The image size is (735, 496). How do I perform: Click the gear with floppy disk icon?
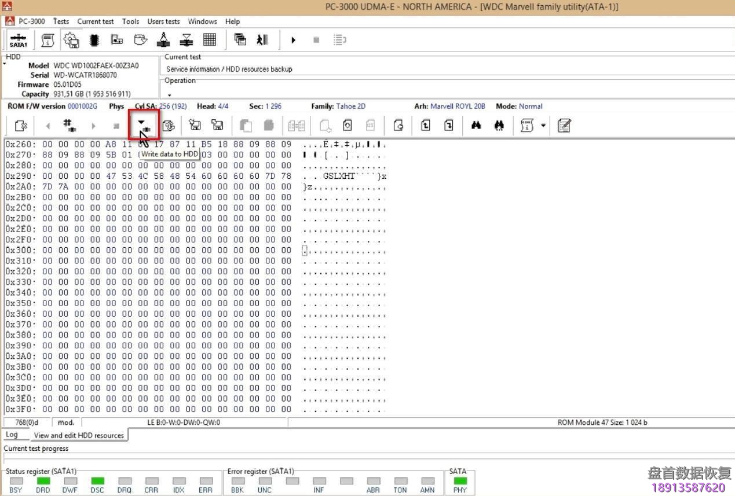tap(71, 40)
